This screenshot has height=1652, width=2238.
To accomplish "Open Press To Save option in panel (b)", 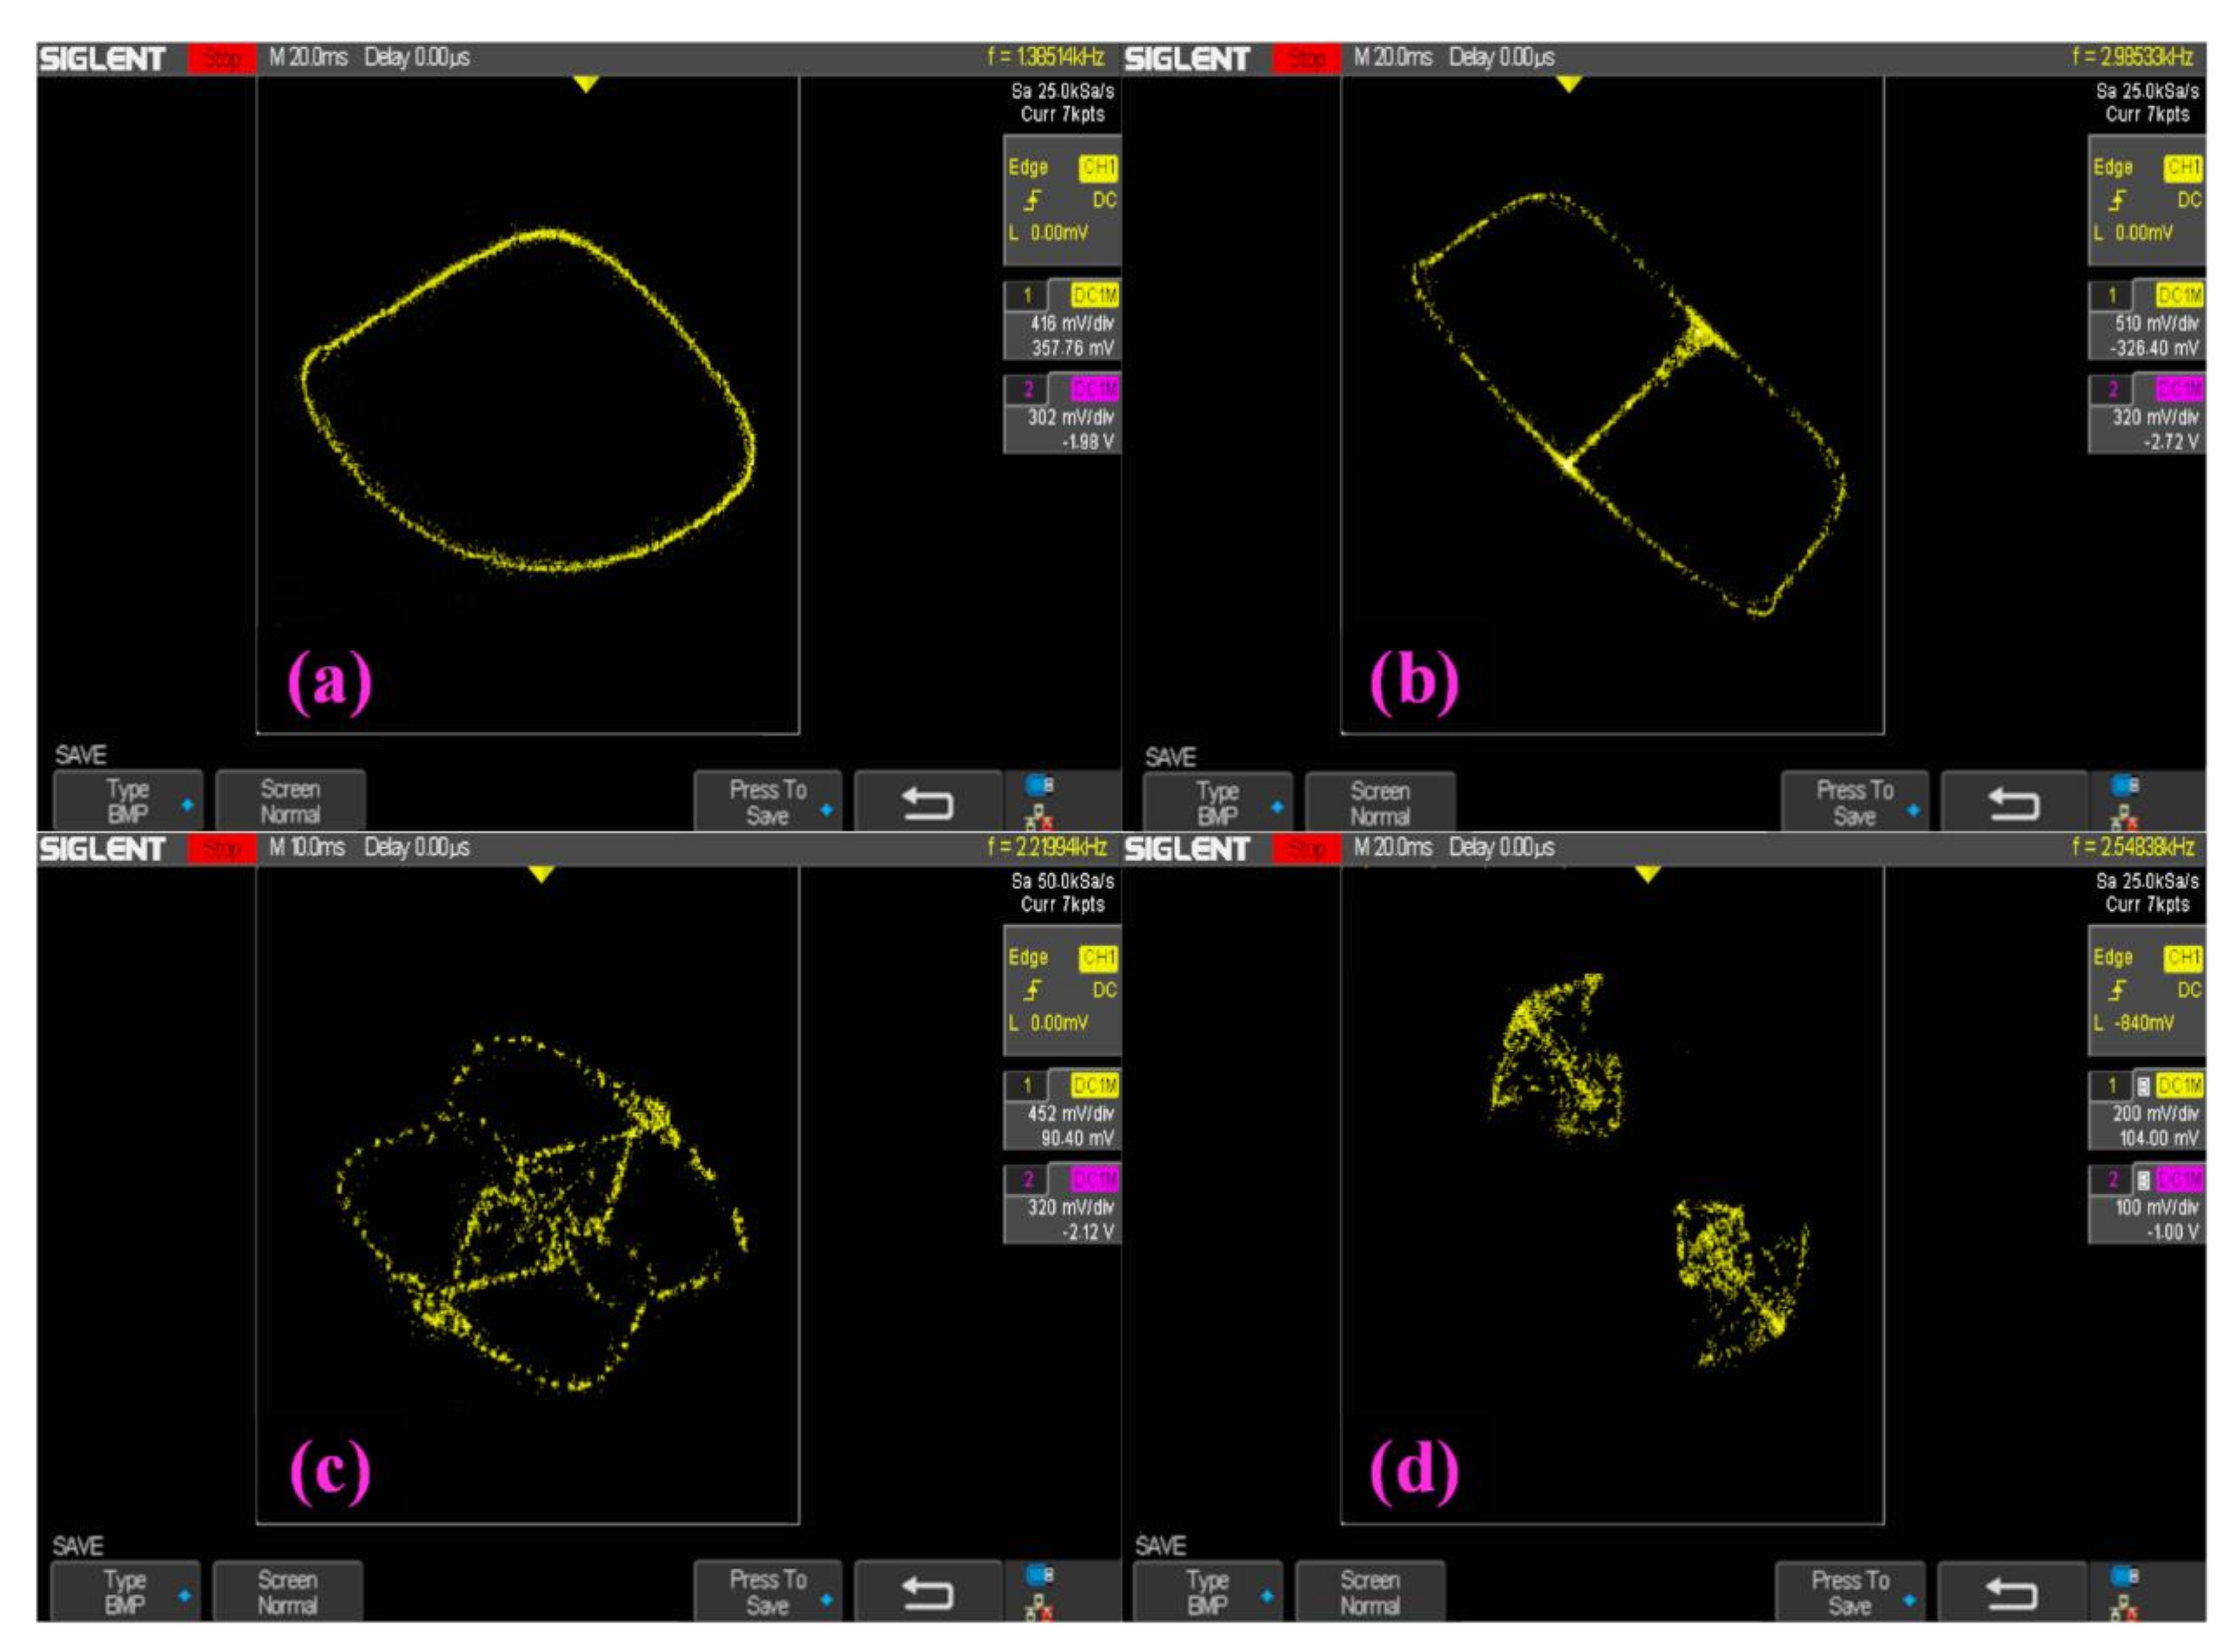I will tap(1855, 803).
